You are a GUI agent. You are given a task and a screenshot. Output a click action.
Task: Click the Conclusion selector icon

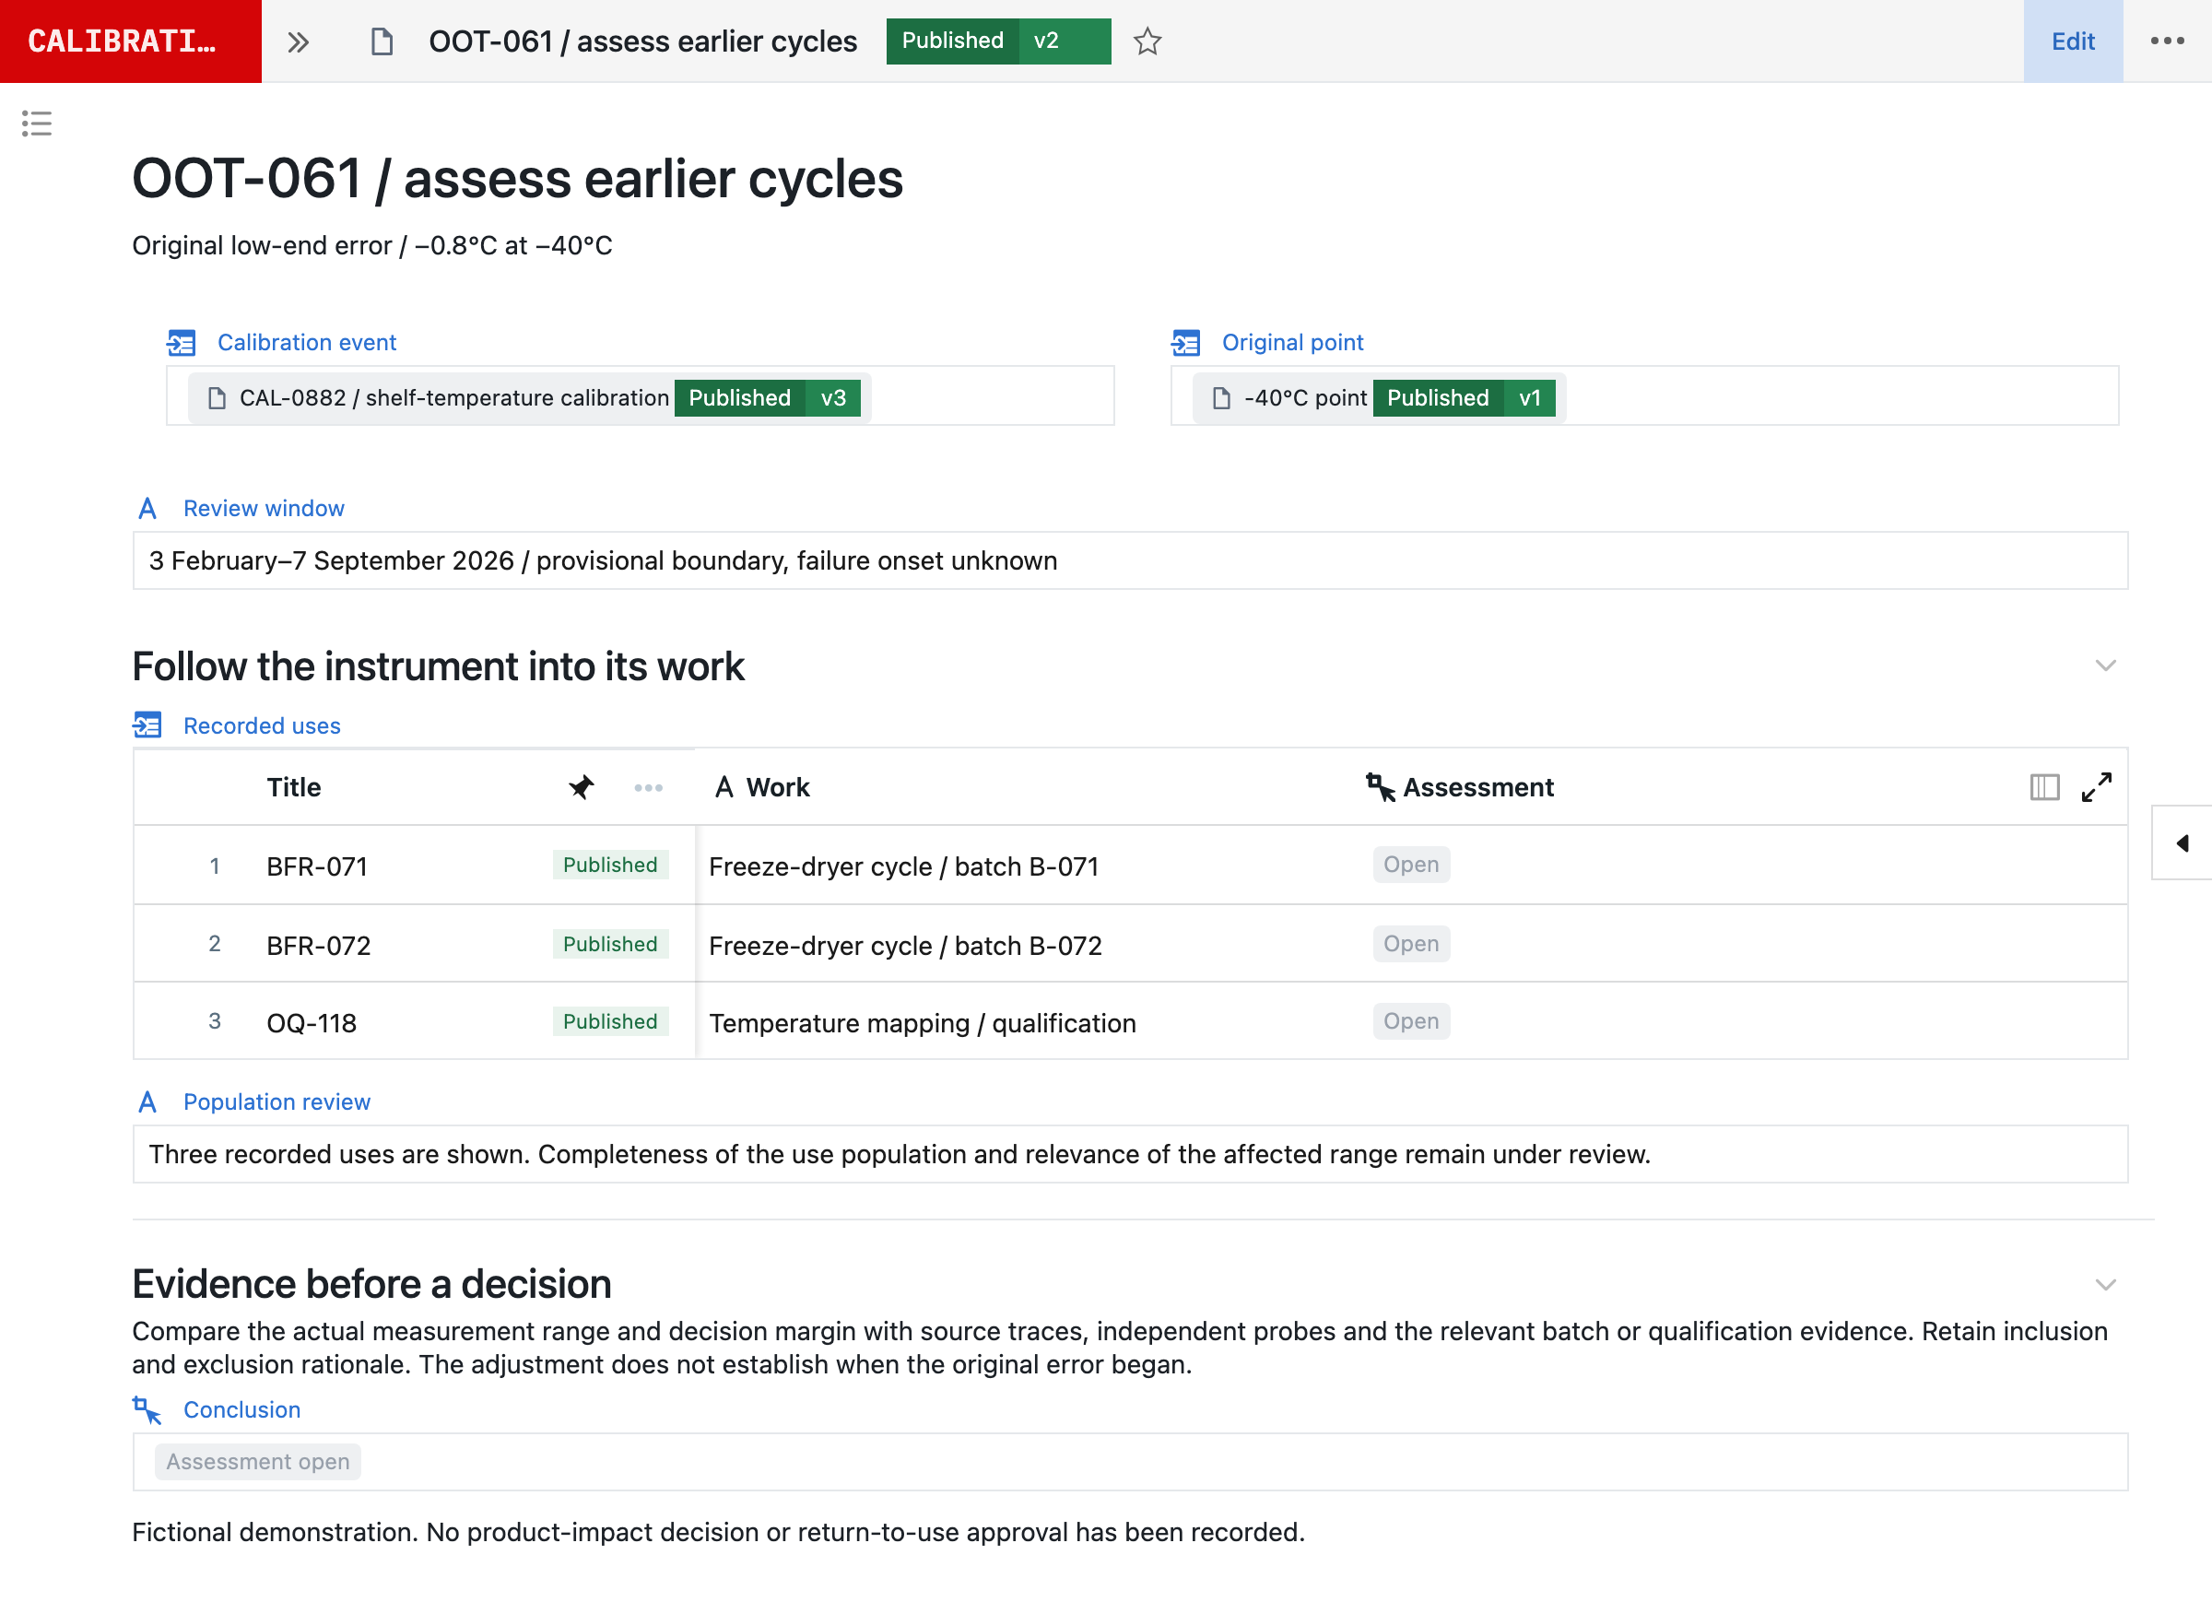point(147,1409)
